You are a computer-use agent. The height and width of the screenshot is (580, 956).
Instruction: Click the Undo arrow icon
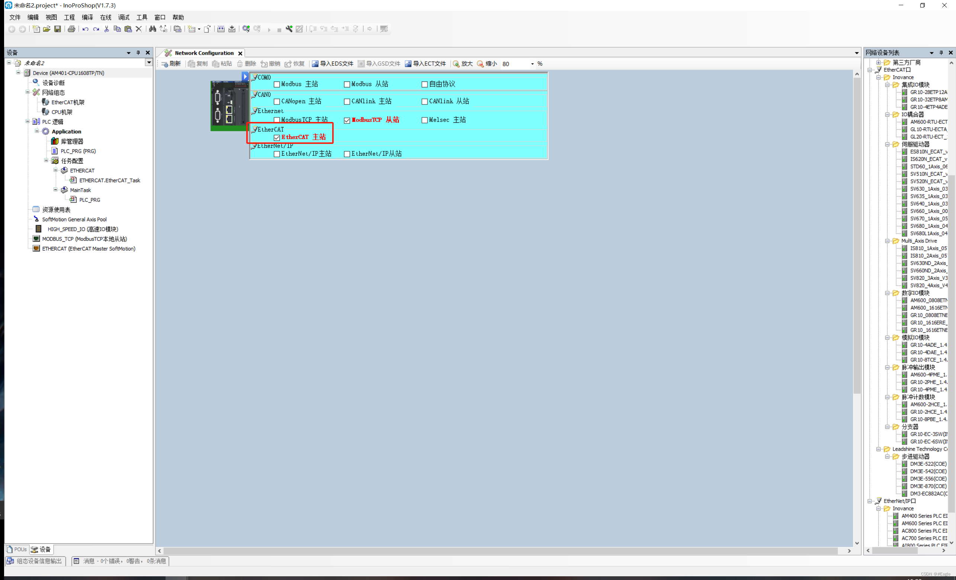[85, 29]
